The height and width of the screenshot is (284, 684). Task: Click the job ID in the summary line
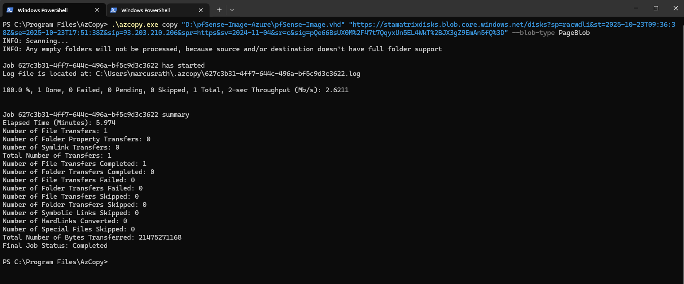(x=88, y=115)
